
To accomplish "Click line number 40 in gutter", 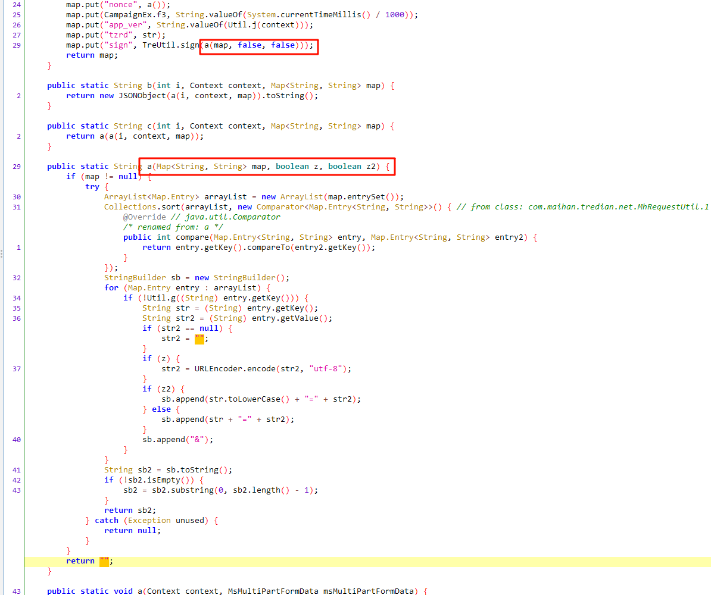I will coord(16,440).
